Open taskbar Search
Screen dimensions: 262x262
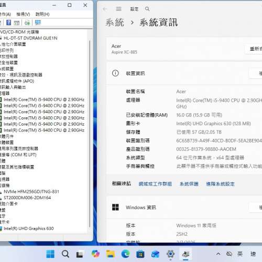(65, 254)
